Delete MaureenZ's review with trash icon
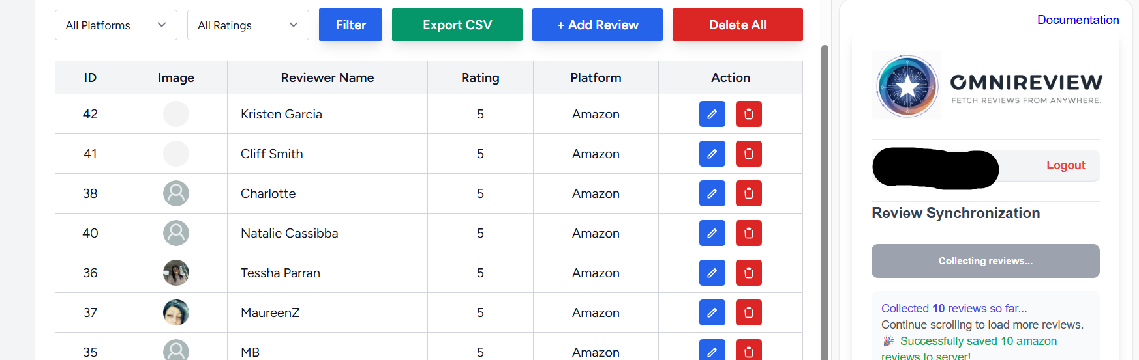 pyautogui.click(x=748, y=312)
